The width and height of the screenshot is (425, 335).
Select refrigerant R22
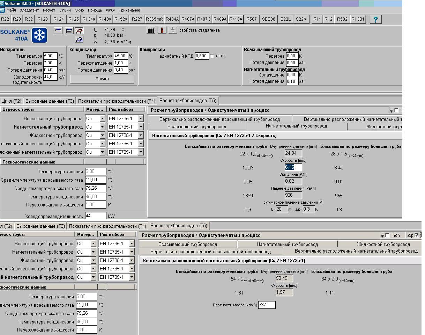point(5,19)
